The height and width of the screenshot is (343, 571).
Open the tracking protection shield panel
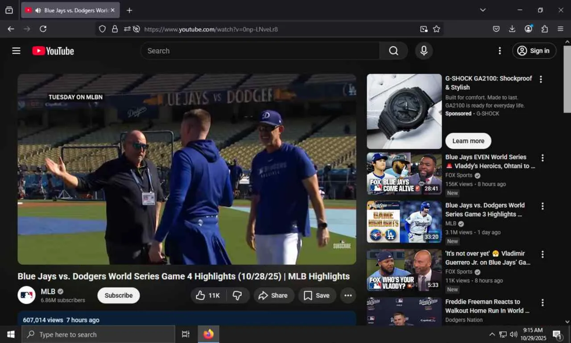click(x=103, y=29)
